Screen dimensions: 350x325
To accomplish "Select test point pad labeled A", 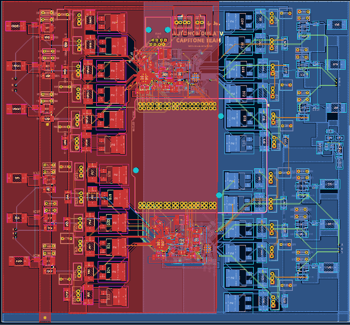I will click(16, 79).
